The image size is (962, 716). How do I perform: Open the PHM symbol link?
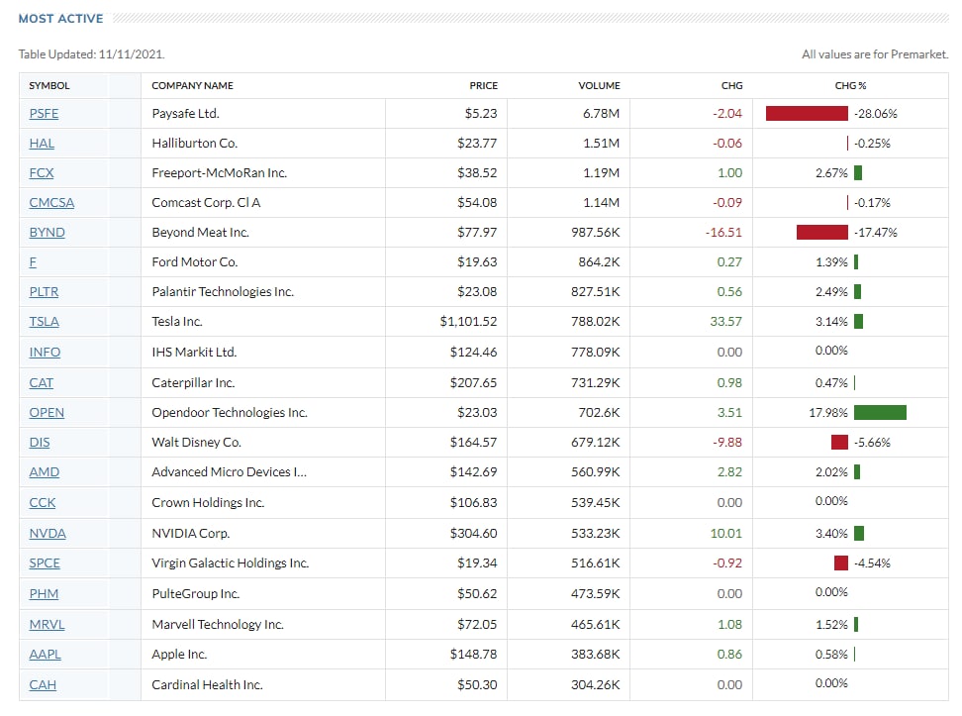tap(44, 594)
